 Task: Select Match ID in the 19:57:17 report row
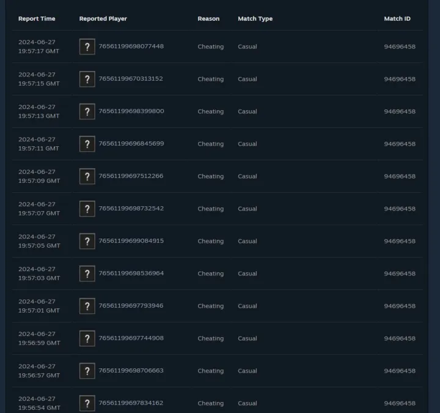[x=400, y=47]
